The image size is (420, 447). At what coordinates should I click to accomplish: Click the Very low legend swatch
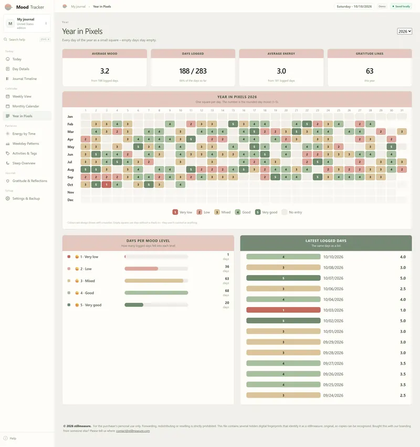pyautogui.click(x=175, y=212)
